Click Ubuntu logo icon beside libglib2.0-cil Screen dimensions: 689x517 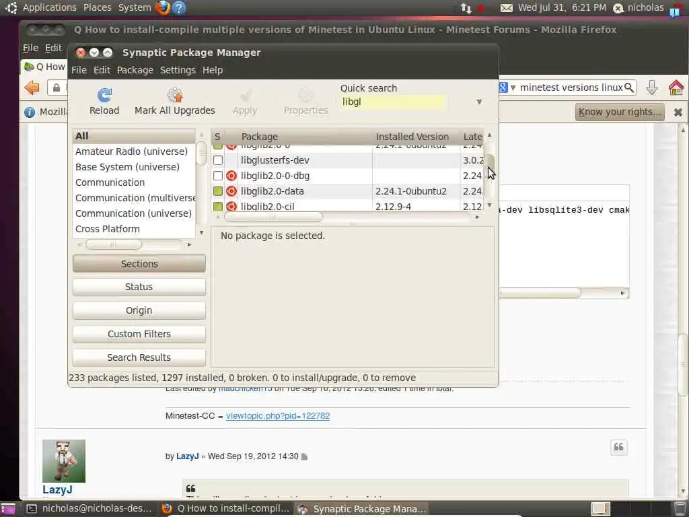pyautogui.click(x=231, y=206)
